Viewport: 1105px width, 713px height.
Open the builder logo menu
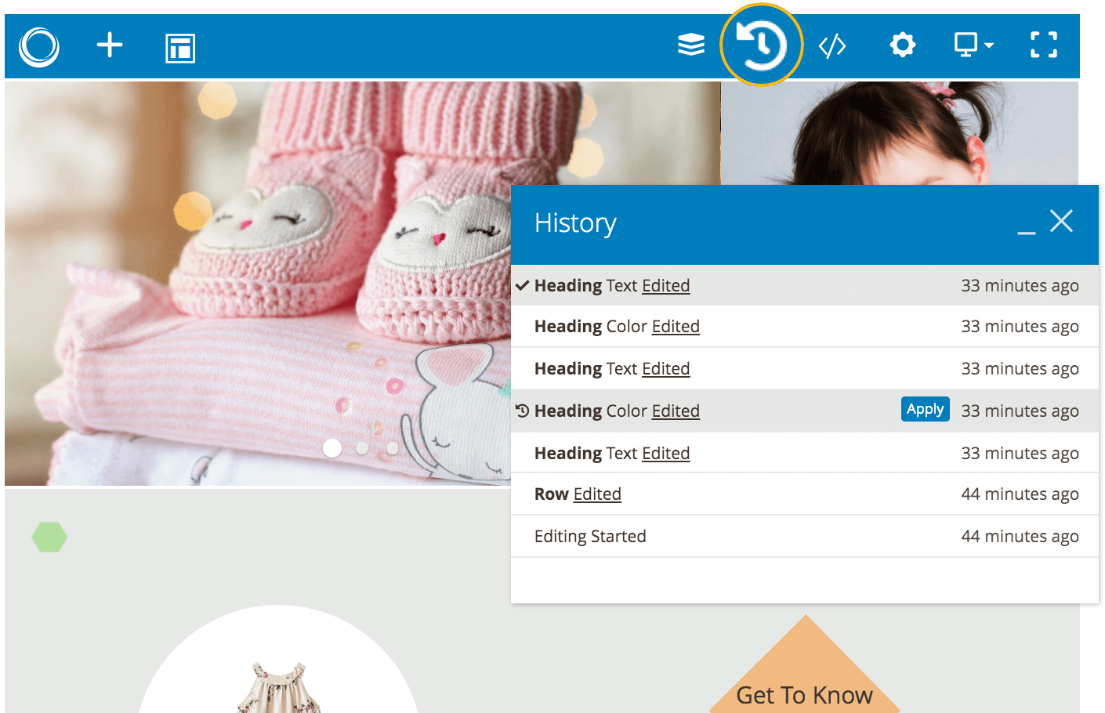(x=39, y=47)
